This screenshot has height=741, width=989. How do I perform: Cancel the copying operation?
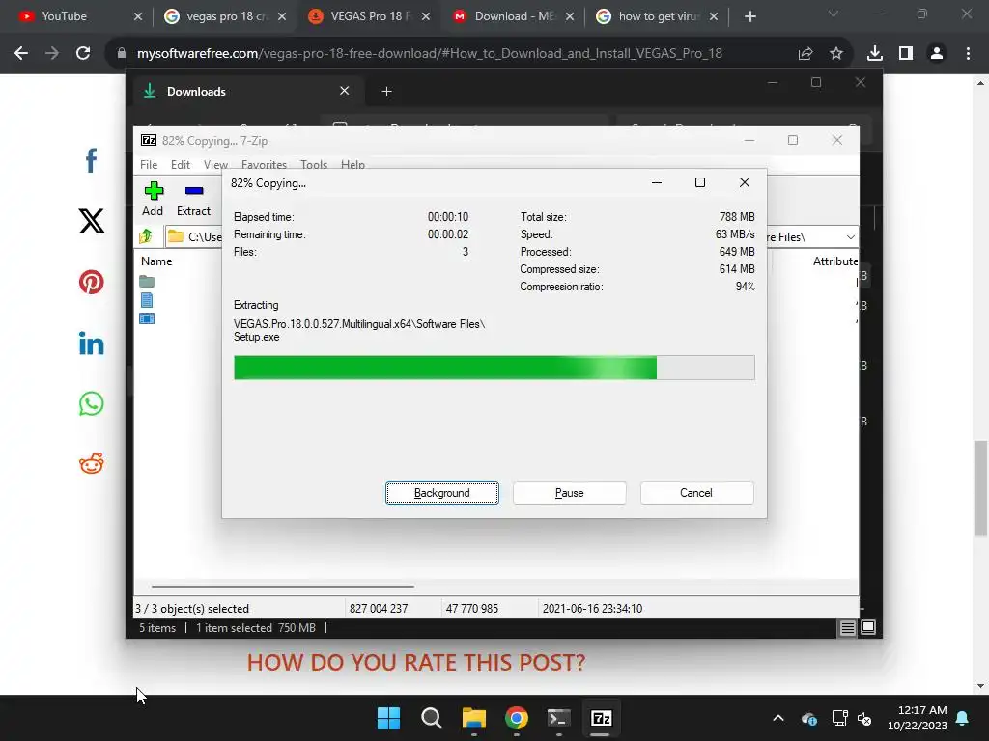[x=696, y=493]
